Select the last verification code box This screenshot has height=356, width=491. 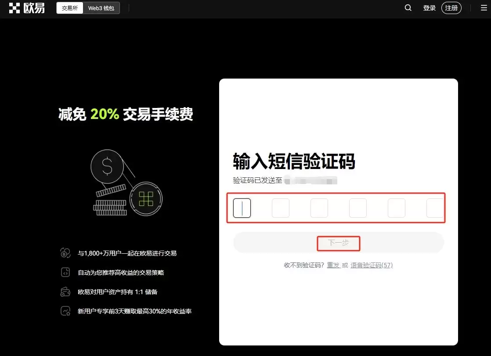(435, 208)
